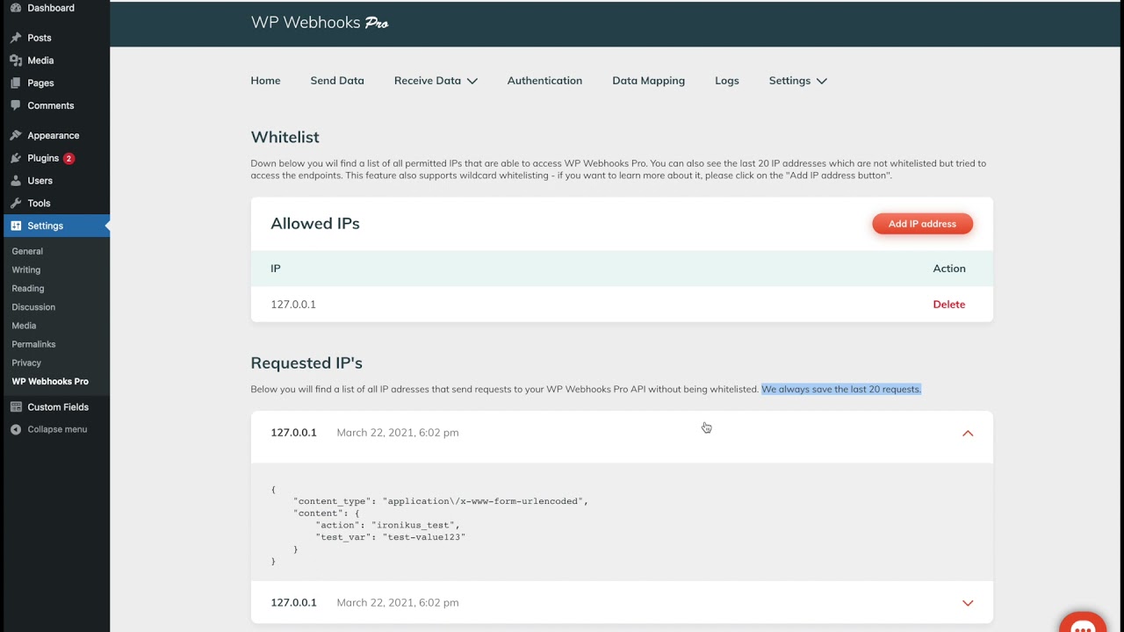Open the Permalinks settings submenu
The height and width of the screenshot is (632, 1124).
point(33,344)
